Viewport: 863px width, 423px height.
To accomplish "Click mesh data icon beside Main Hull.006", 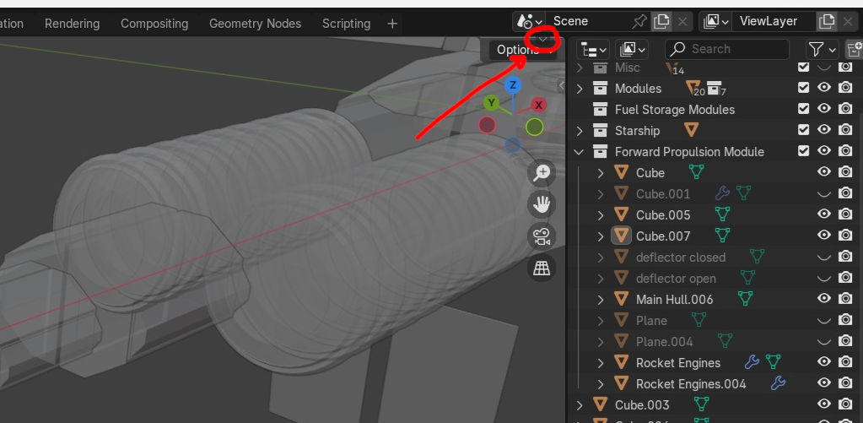I will [x=745, y=299].
